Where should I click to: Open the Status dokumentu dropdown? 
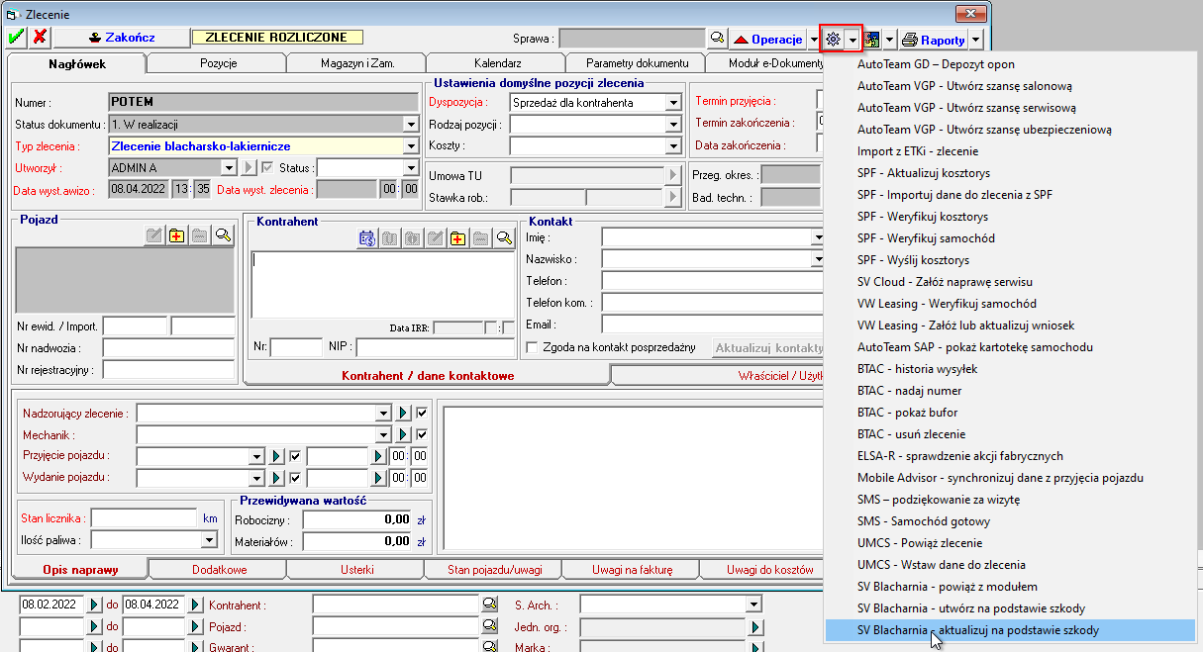tap(411, 125)
